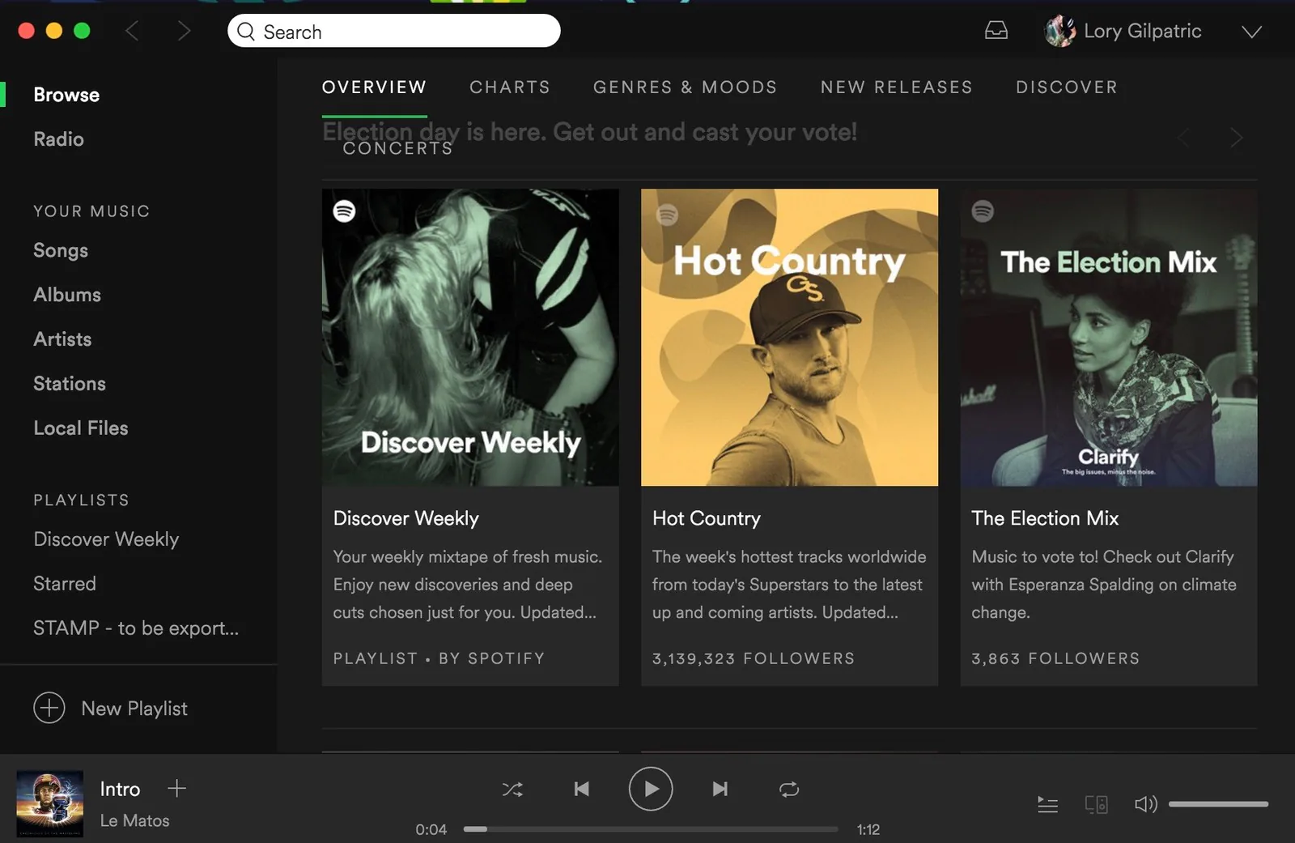Expand the account menu chevron
The width and height of the screenshot is (1295, 843).
tap(1251, 32)
